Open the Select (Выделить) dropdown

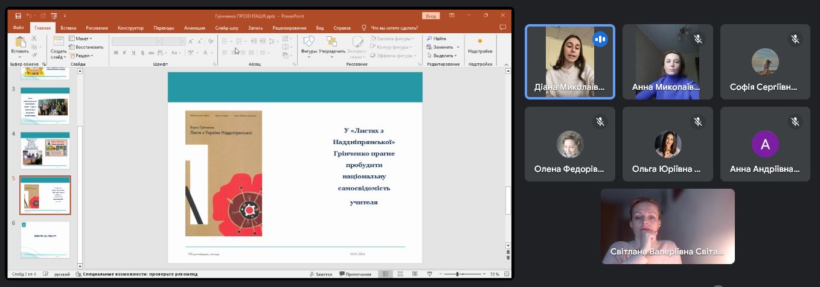coord(443,55)
